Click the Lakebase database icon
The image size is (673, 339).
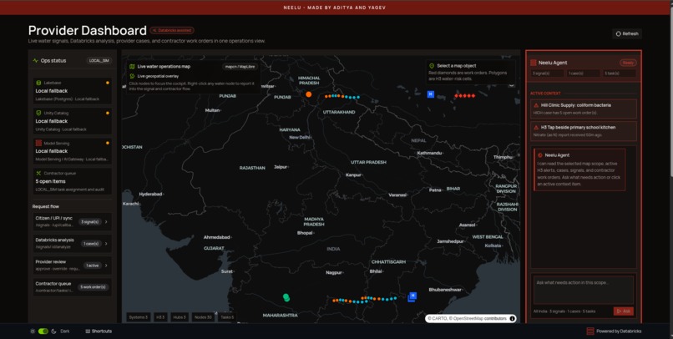click(38, 83)
